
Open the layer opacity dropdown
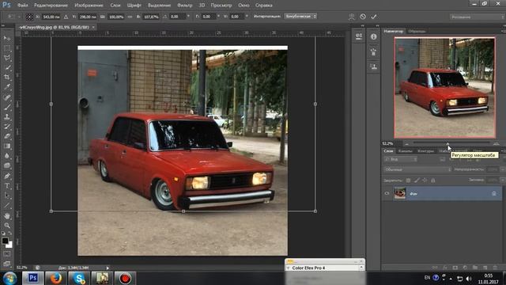tap(503, 169)
